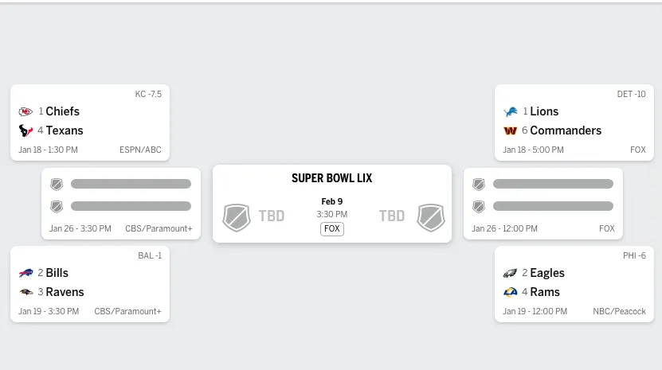Click the left TBD shield placeholder
This screenshot has width=662, height=370.
[236, 217]
